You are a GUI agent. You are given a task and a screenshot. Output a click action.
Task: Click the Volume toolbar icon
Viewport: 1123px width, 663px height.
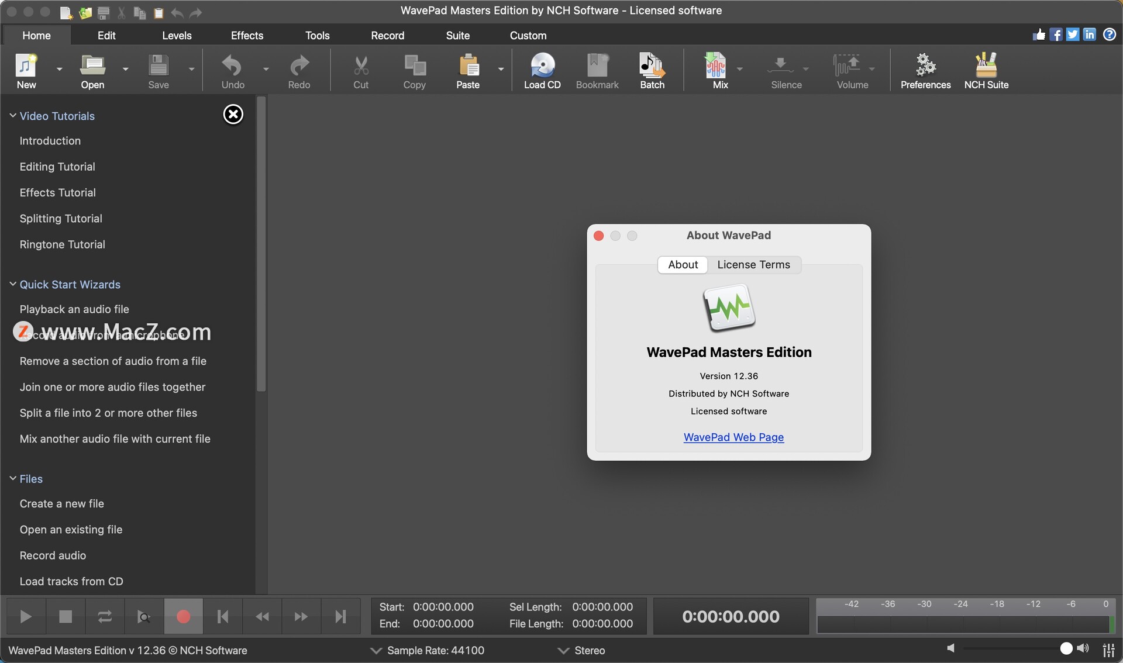(x=846, y=65)
